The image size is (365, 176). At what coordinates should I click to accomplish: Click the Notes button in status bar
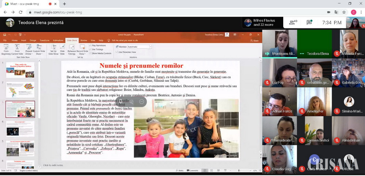[180, 170]
